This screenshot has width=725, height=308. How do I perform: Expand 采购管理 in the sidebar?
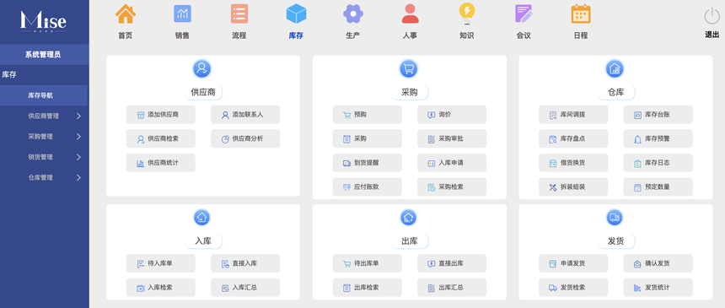click(45, 137)
